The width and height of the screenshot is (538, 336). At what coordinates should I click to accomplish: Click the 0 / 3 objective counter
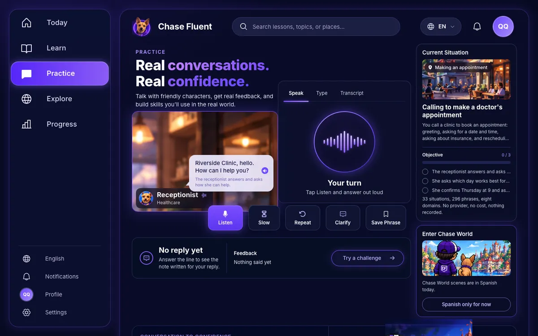(x=506, y=155)
